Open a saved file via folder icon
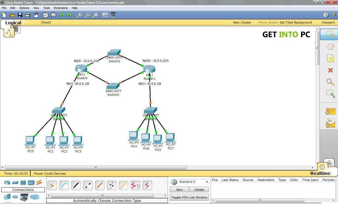338x211 pixels. 12,15
